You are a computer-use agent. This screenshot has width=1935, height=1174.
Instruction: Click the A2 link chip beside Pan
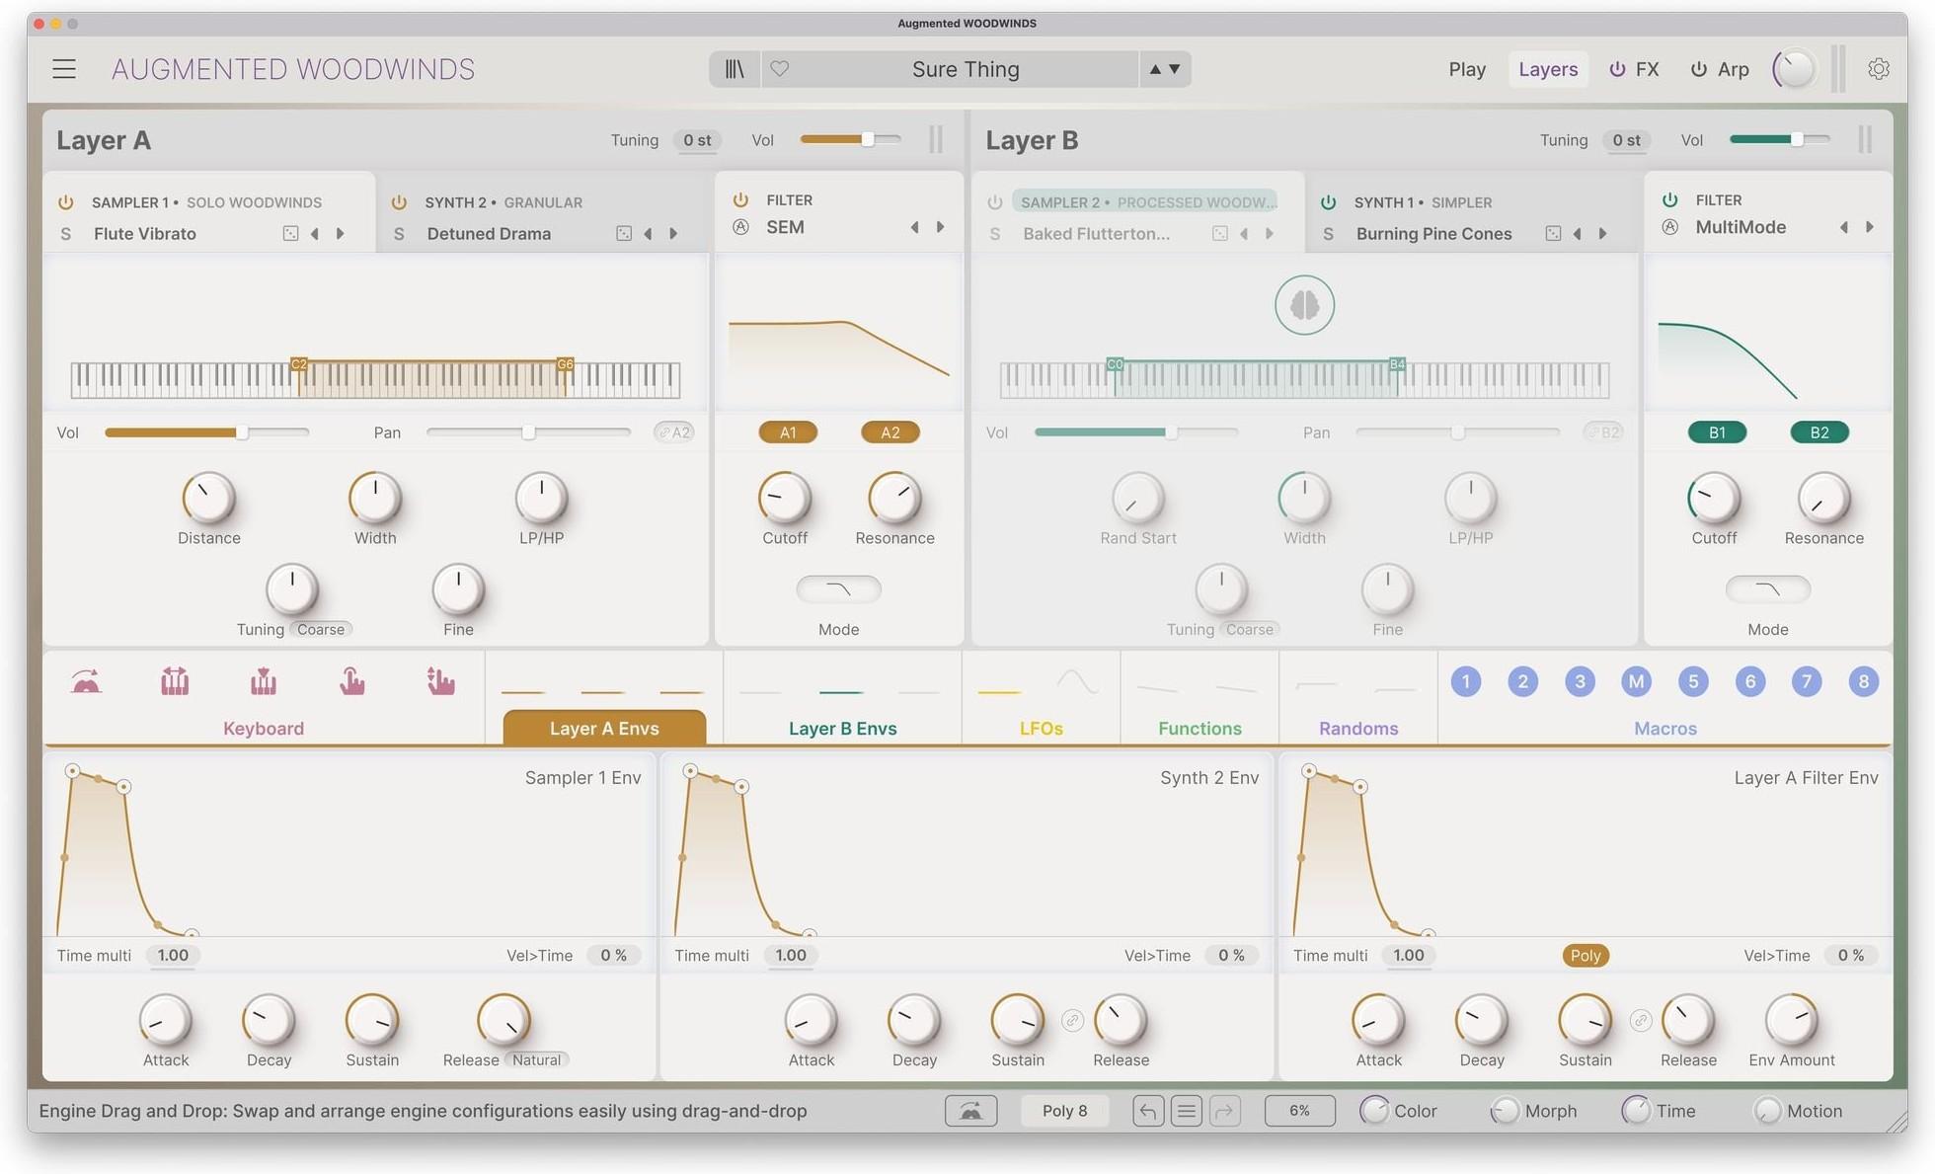tap(674, 432)
